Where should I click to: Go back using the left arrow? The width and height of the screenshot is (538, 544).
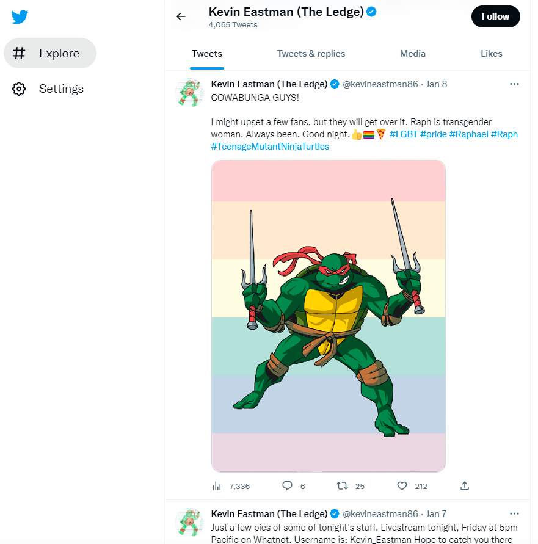(181, 16)
